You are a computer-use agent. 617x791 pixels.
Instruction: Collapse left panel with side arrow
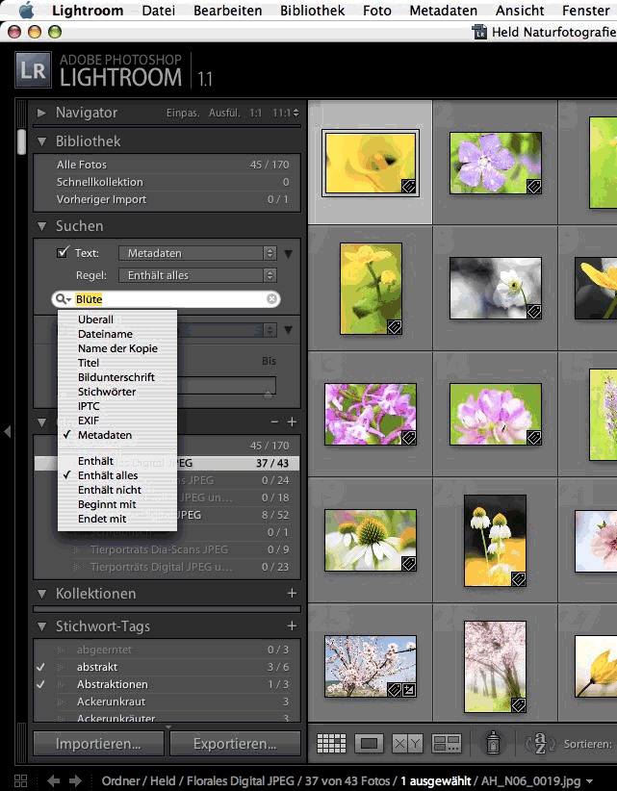pos(7,431)
